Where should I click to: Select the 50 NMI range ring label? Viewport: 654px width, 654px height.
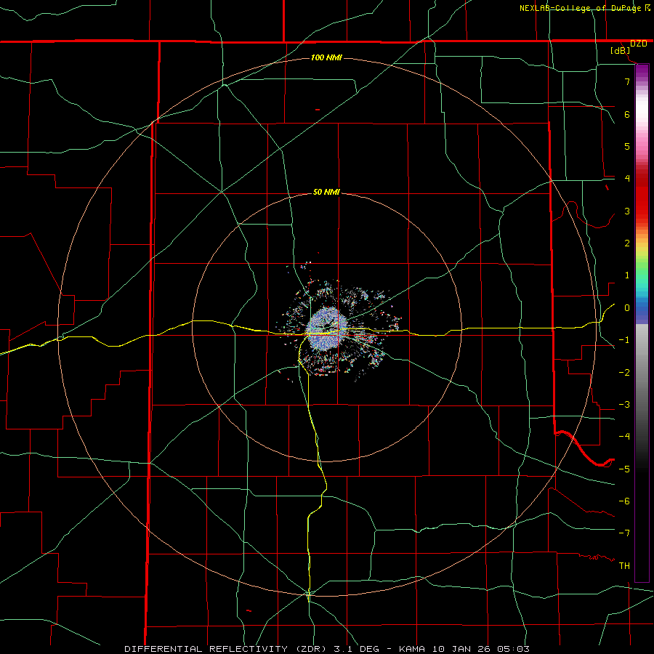click(326, 192)
